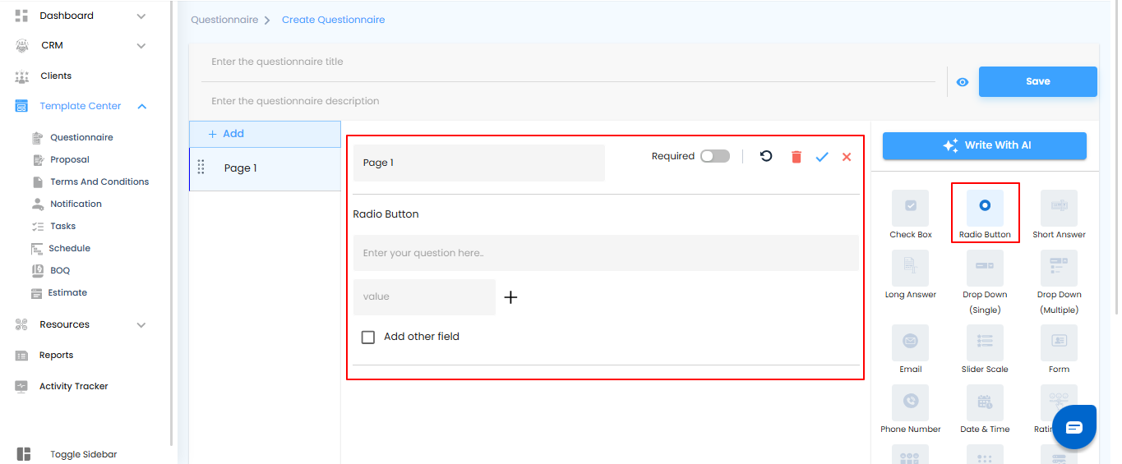Add a Short Answer field

(1059, 208)
